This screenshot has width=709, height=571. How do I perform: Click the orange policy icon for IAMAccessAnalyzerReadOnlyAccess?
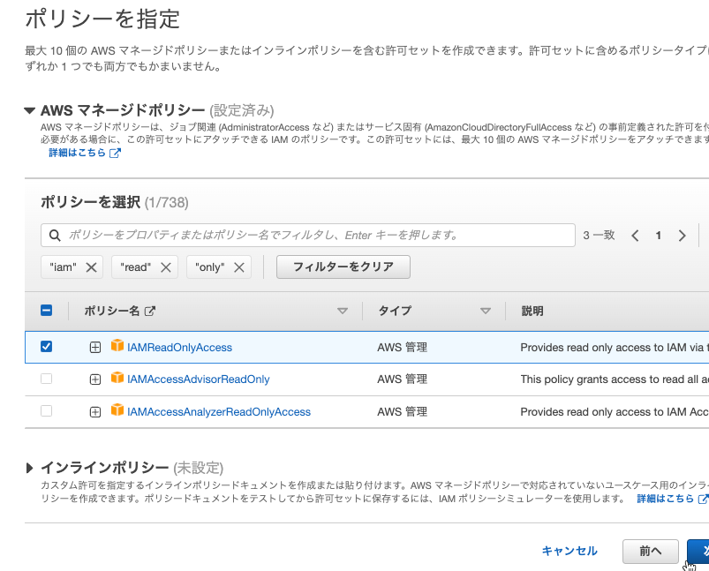pos(117,409)
